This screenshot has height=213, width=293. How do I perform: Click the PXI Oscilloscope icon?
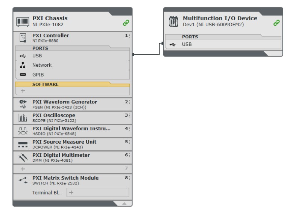[x=23, y=118]
